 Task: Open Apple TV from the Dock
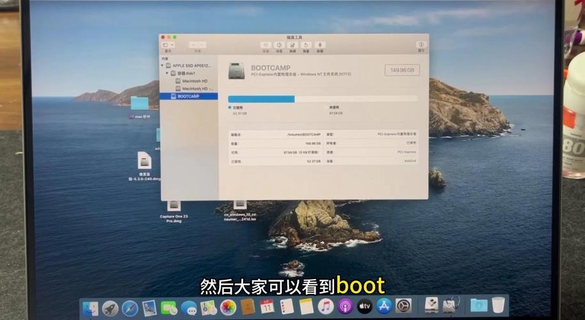[365, 307]
